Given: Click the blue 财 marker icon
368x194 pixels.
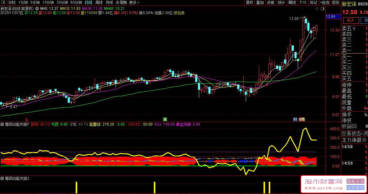Looking at the screenshot, I should click(295, 119).
